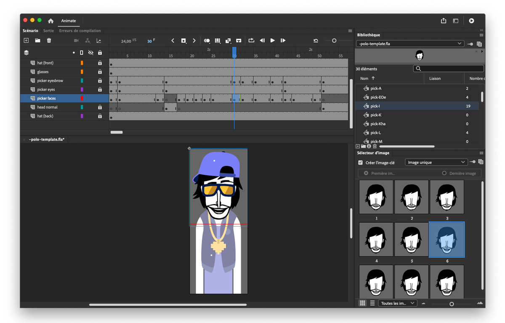This screenshot has width=505, height=323.
Task: Click the Animate workspace tab
Action: [69, 21]
